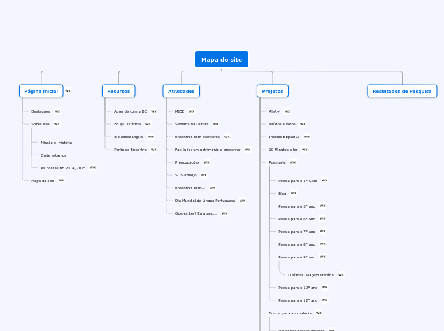
Task: Click the Atividades branch node
Action: (x=182, y=91)
